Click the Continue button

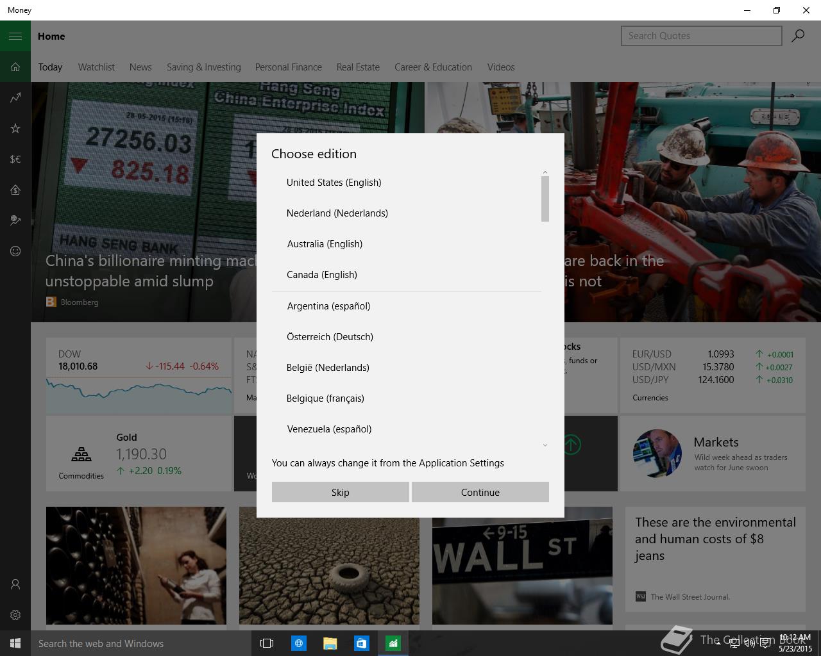click(480, 492)
